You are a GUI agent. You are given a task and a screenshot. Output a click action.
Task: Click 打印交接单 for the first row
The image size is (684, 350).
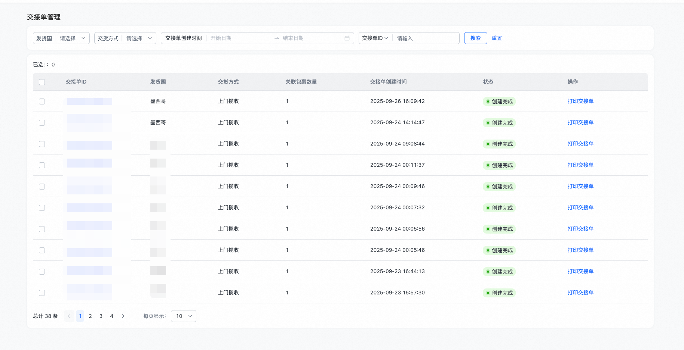coord(580,101)
